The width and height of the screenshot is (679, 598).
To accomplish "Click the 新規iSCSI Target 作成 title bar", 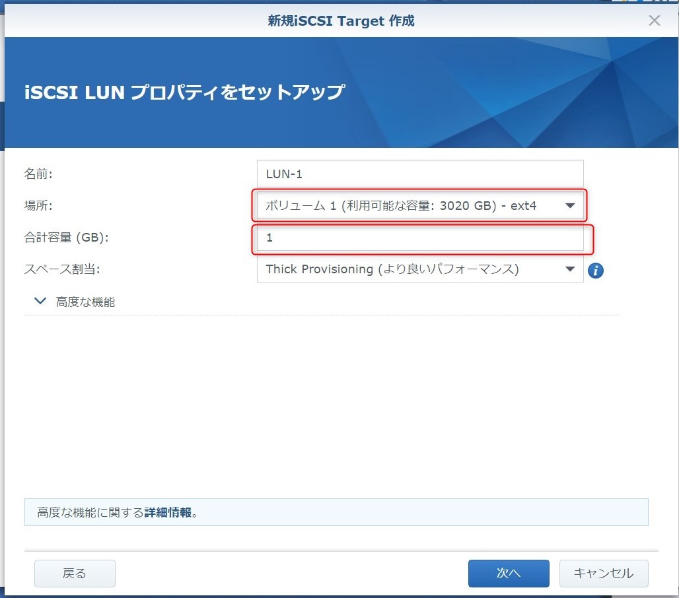I will (x=341, y=20).
